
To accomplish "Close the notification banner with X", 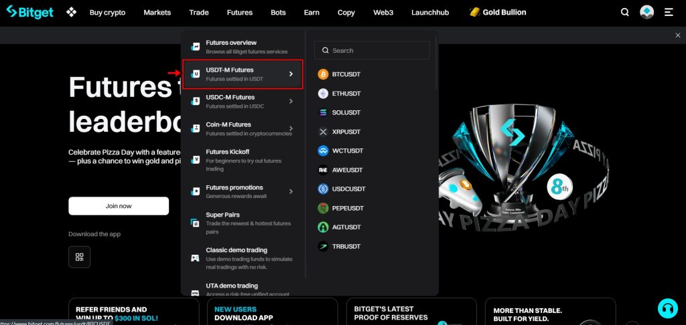I will pos(678,35).
